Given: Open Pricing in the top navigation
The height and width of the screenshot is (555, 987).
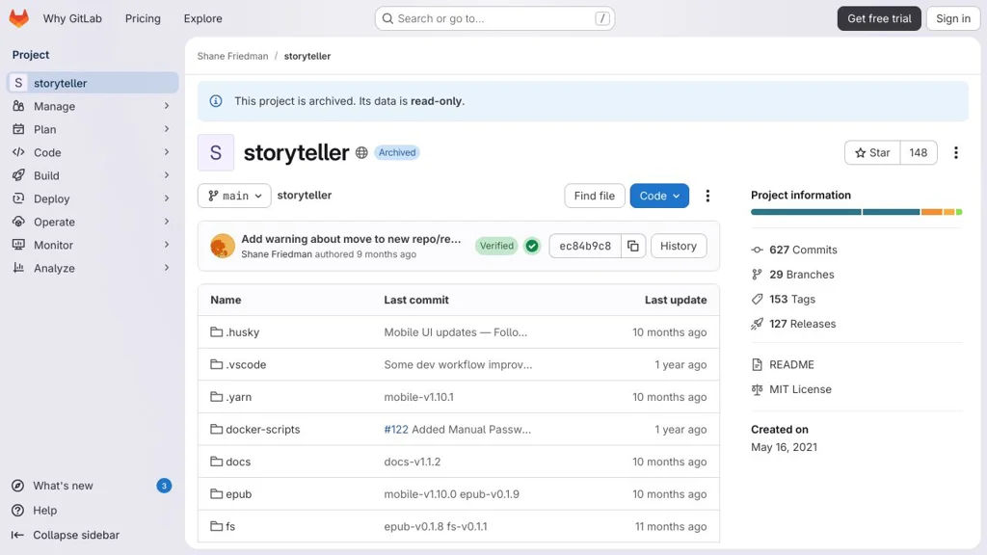Looking at the screenshot, I should click(143, 18).
